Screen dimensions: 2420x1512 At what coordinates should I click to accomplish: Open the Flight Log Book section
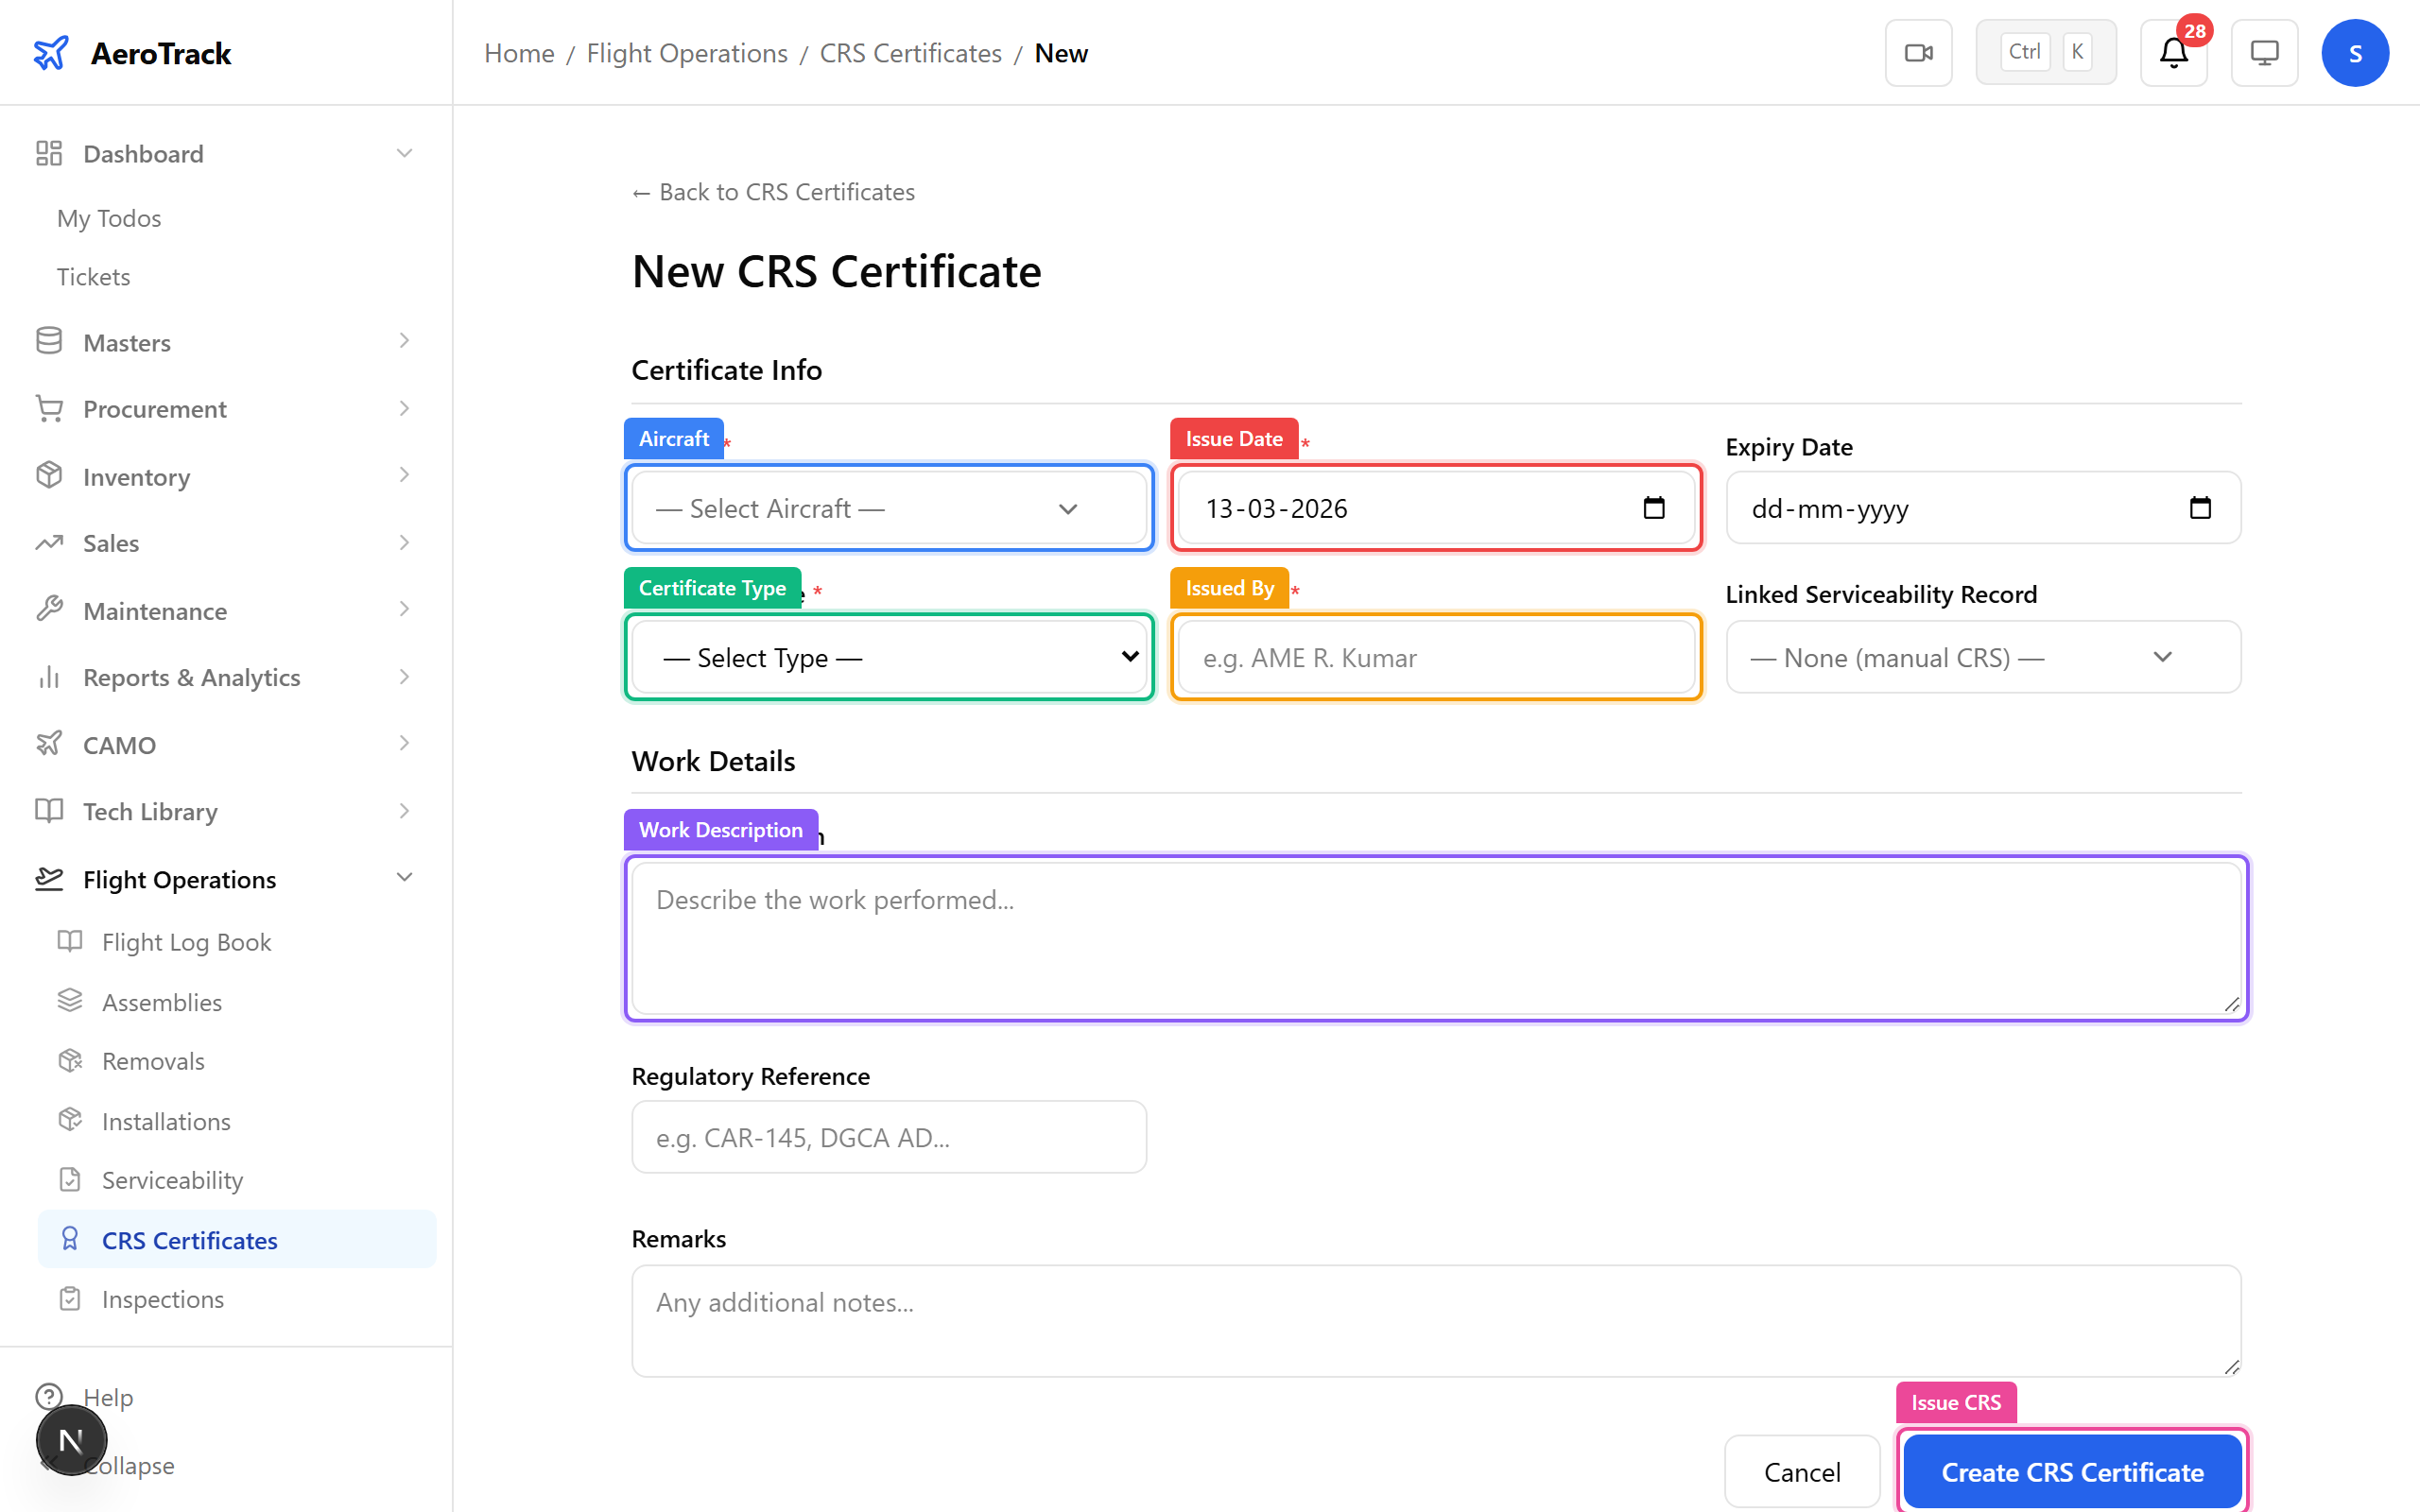[186, 941]
